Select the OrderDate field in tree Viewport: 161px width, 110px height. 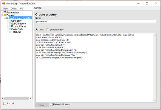(17, 29)
